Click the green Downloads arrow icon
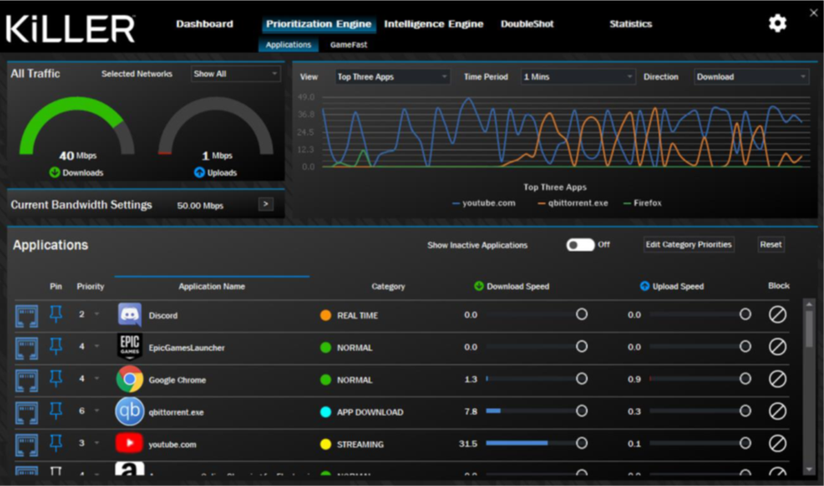The image size is (824, 486). 55,172
